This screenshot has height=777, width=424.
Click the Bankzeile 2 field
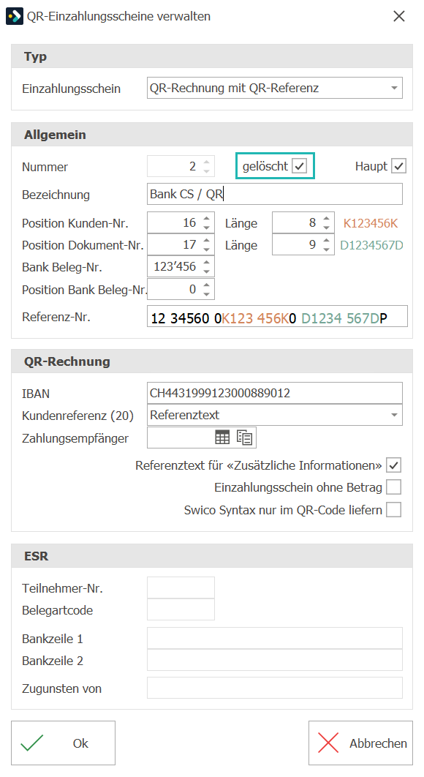[274, 660]
